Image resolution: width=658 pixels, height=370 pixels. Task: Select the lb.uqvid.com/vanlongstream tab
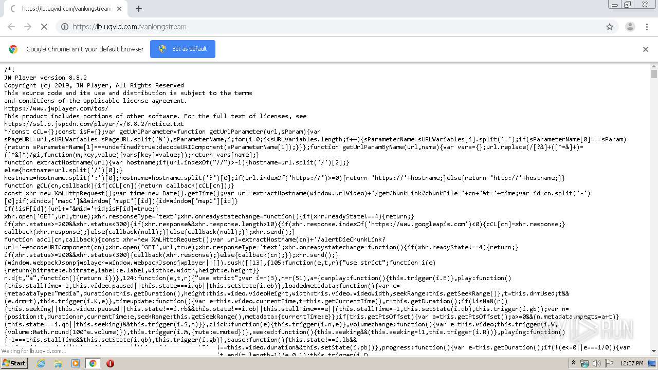66,9
